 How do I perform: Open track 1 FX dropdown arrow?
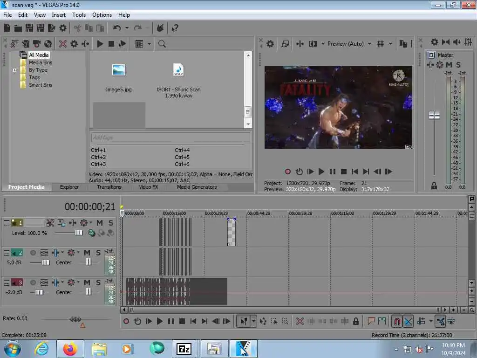pos(91,222)
